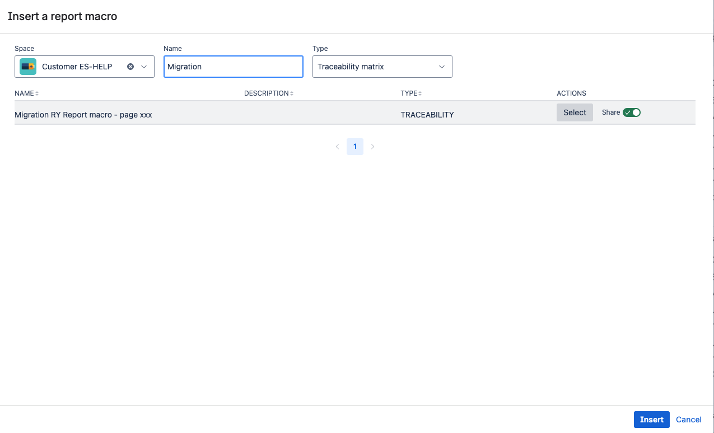Sort the table by DESCRIPTION column
The height and width of the screenshot is (433, 714).
[x=269, y=93]
